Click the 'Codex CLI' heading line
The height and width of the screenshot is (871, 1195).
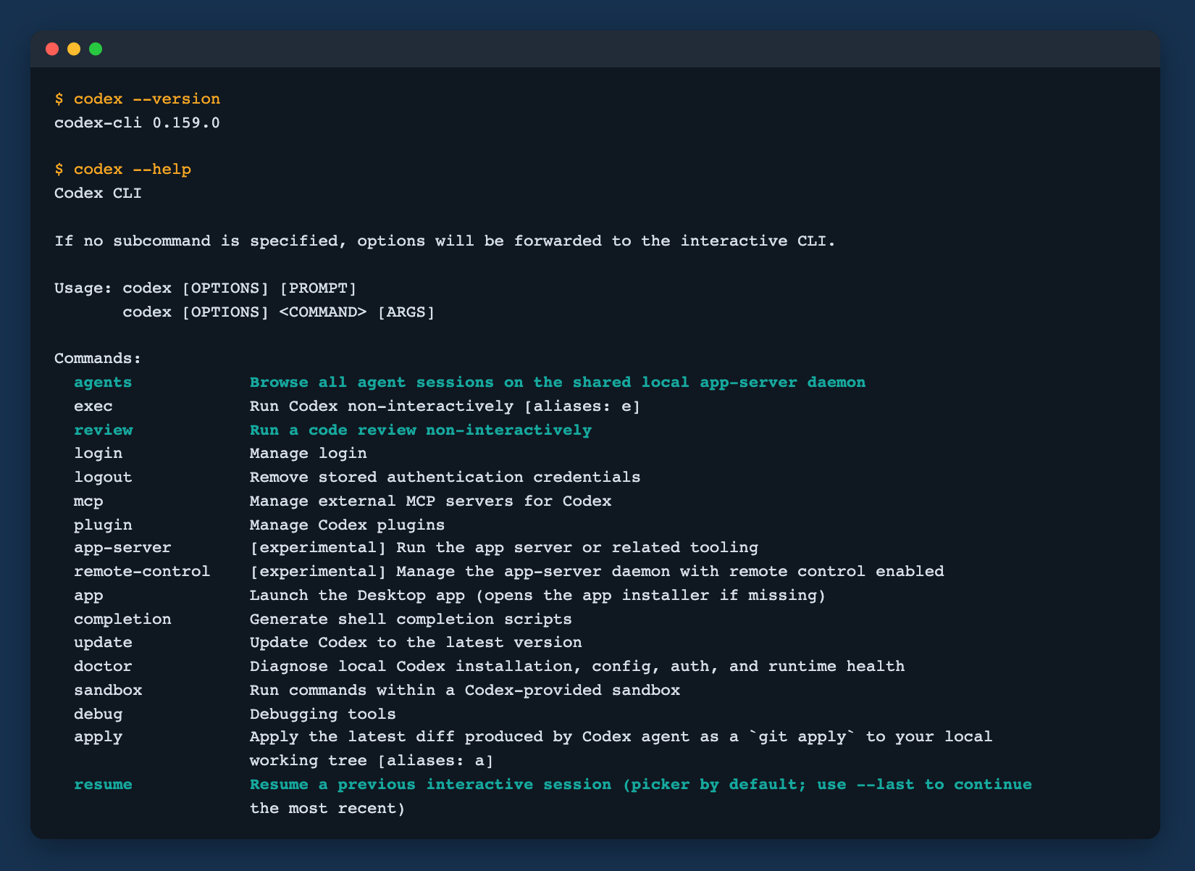tap(98, 193)
